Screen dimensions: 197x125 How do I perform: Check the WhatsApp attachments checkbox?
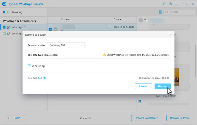(4, 34)
